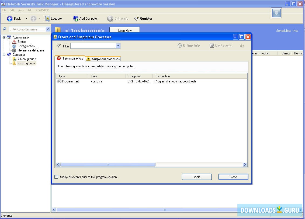This screenshot has width=305, height=219.
Task: Click Add Computer toolbar button
Action: click(85, 19)
